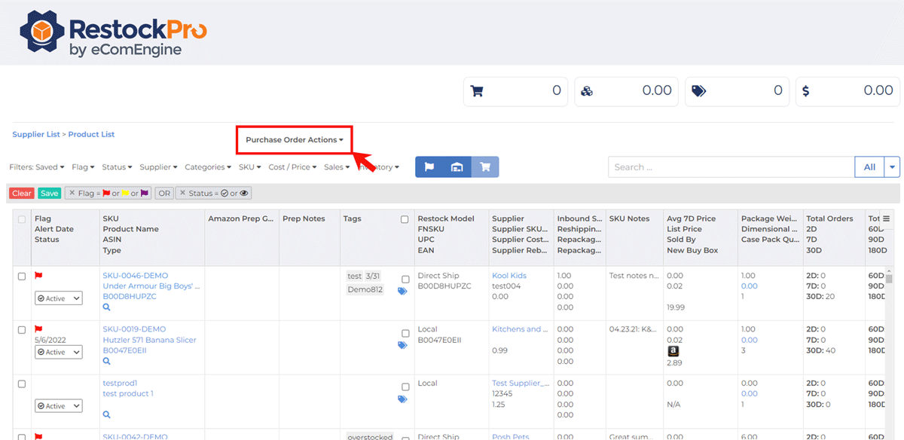Click tag icon in Hutzler Banana Slicer row

tap(402, 345)
